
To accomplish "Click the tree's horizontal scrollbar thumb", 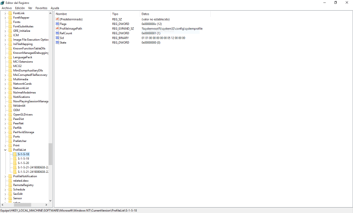I will [22, 205].
